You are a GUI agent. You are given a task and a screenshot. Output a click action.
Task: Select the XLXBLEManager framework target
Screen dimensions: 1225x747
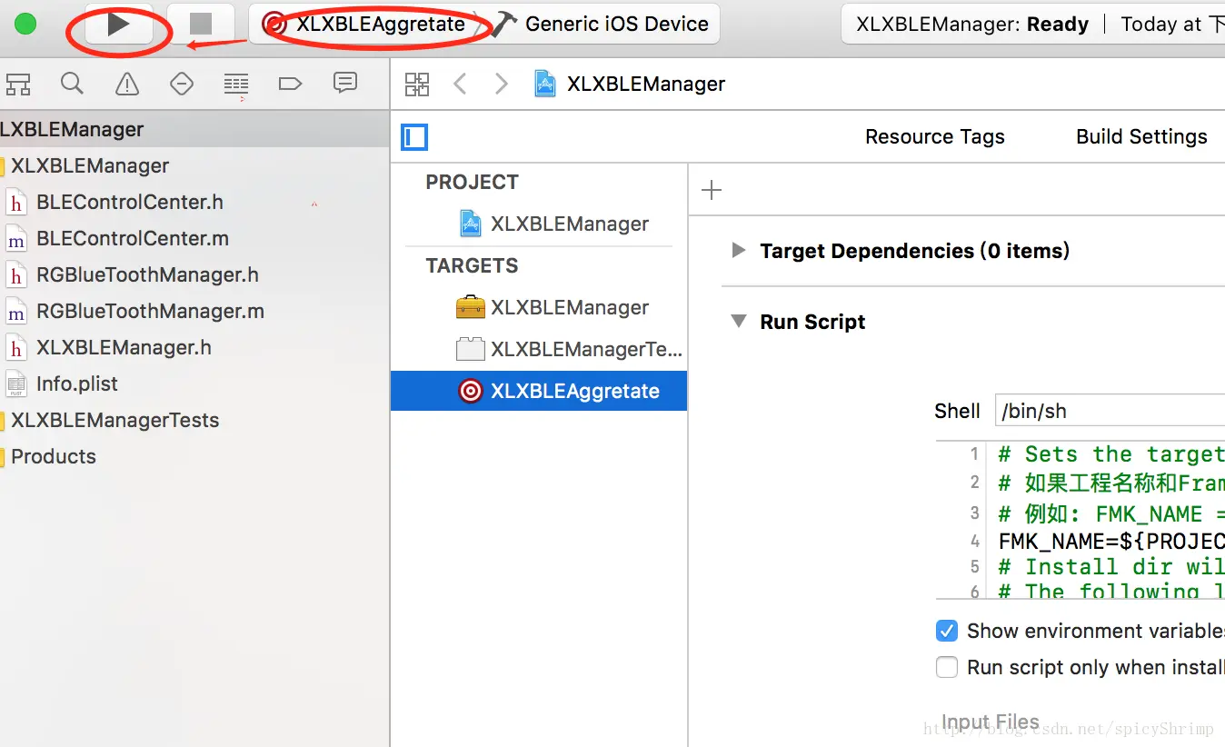click(x=553, y=307)
